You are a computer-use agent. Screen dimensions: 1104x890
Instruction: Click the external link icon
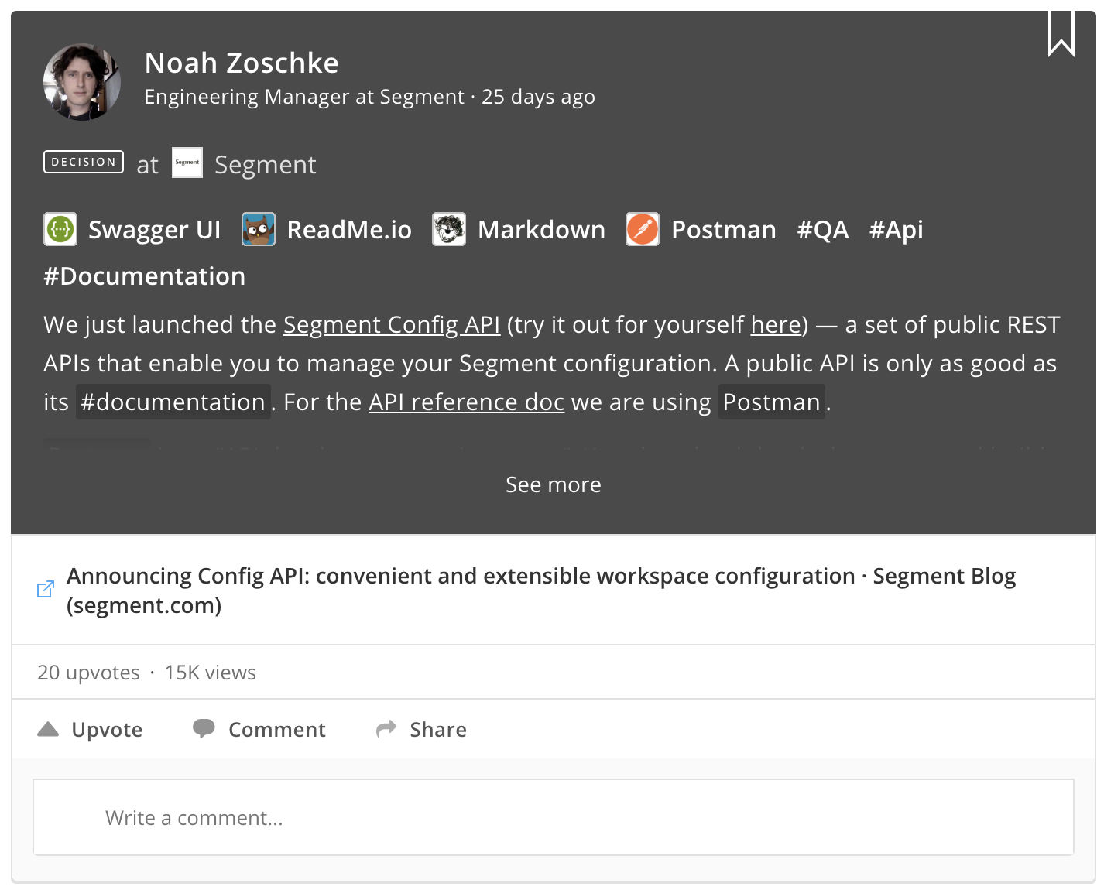click(46, 589)
